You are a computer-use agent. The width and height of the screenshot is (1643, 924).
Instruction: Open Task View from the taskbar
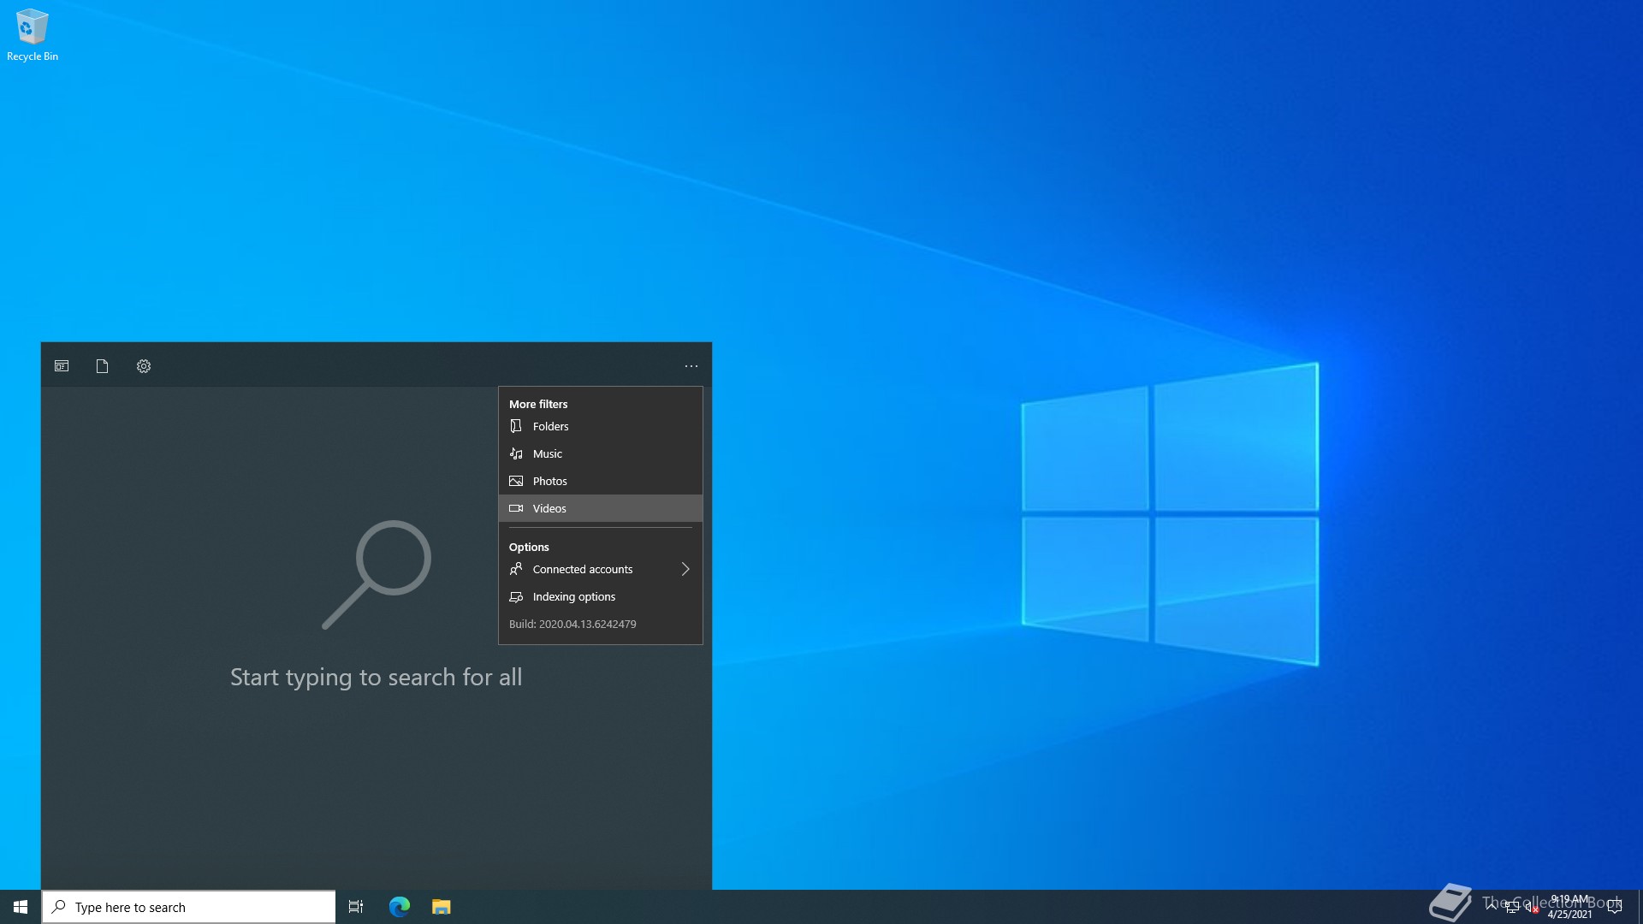coord(356,907)
